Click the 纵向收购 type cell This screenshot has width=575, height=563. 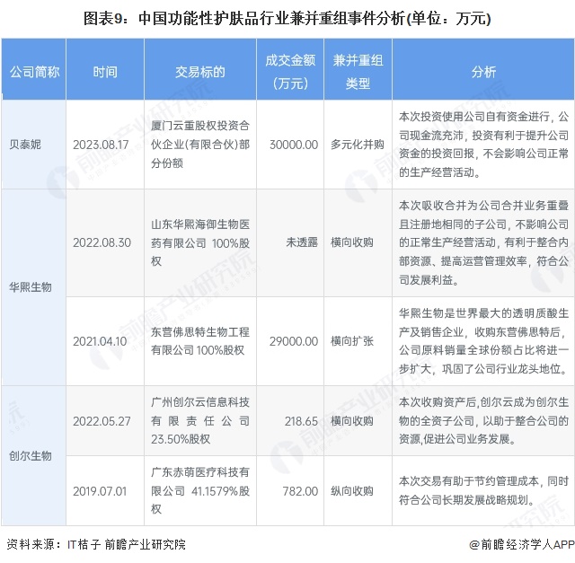[358, 491]
